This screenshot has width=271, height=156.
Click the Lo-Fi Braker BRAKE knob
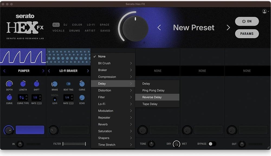pyautogui.click(x=55, y=84)
